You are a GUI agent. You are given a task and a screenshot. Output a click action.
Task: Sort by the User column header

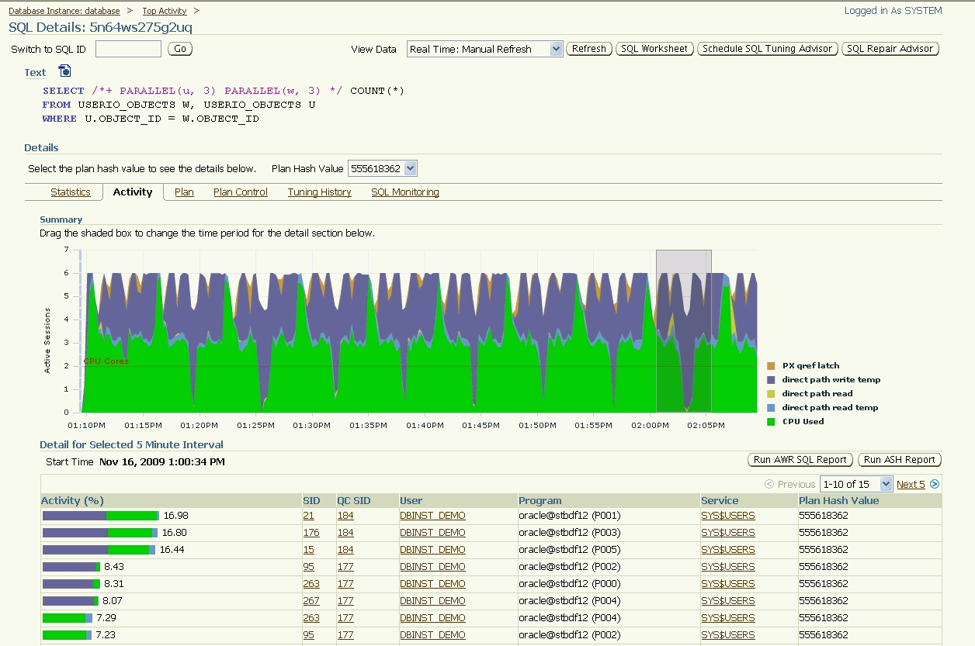tap(411, 501)
